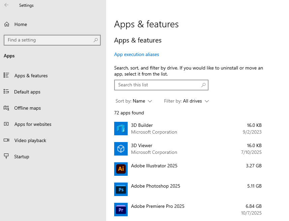The height and width of the screenshot is (221, 289).
Task: Open the 3D Builder app entry icon
Action: click(121, 129)
